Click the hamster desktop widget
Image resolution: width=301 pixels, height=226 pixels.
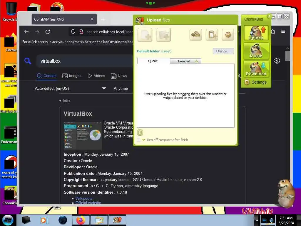tap(286, 193)
